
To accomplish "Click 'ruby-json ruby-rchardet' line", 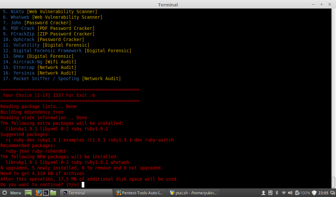I will (36, 151).
